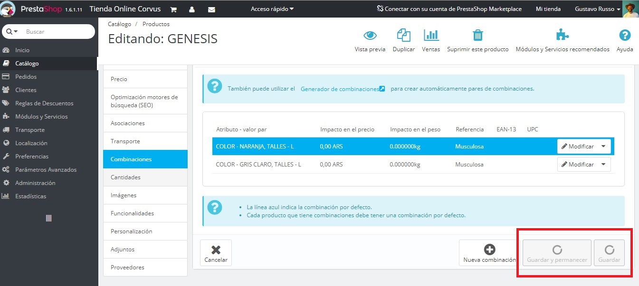The image size is (639, 286).
Task: Click Referencia column header
Action: pyautogui.click(x=469, y=129)
